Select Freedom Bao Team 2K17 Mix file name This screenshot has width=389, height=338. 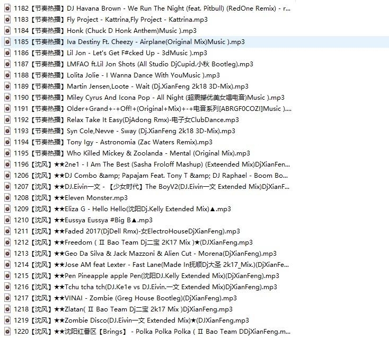point(133,242)
